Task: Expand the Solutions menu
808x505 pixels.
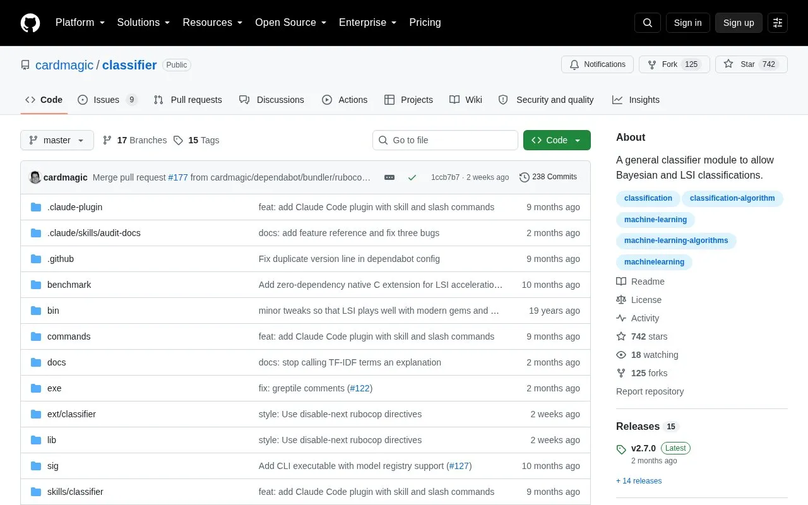Action: click(144, 23)
